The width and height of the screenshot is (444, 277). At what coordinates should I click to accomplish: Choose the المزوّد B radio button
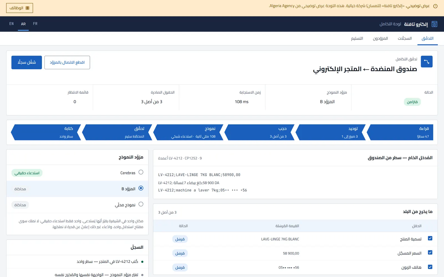[x=141, y=188]
